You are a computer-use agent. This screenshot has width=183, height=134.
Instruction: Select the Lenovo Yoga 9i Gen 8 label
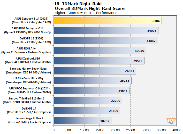pyautogui.click(x=29, y=118)
